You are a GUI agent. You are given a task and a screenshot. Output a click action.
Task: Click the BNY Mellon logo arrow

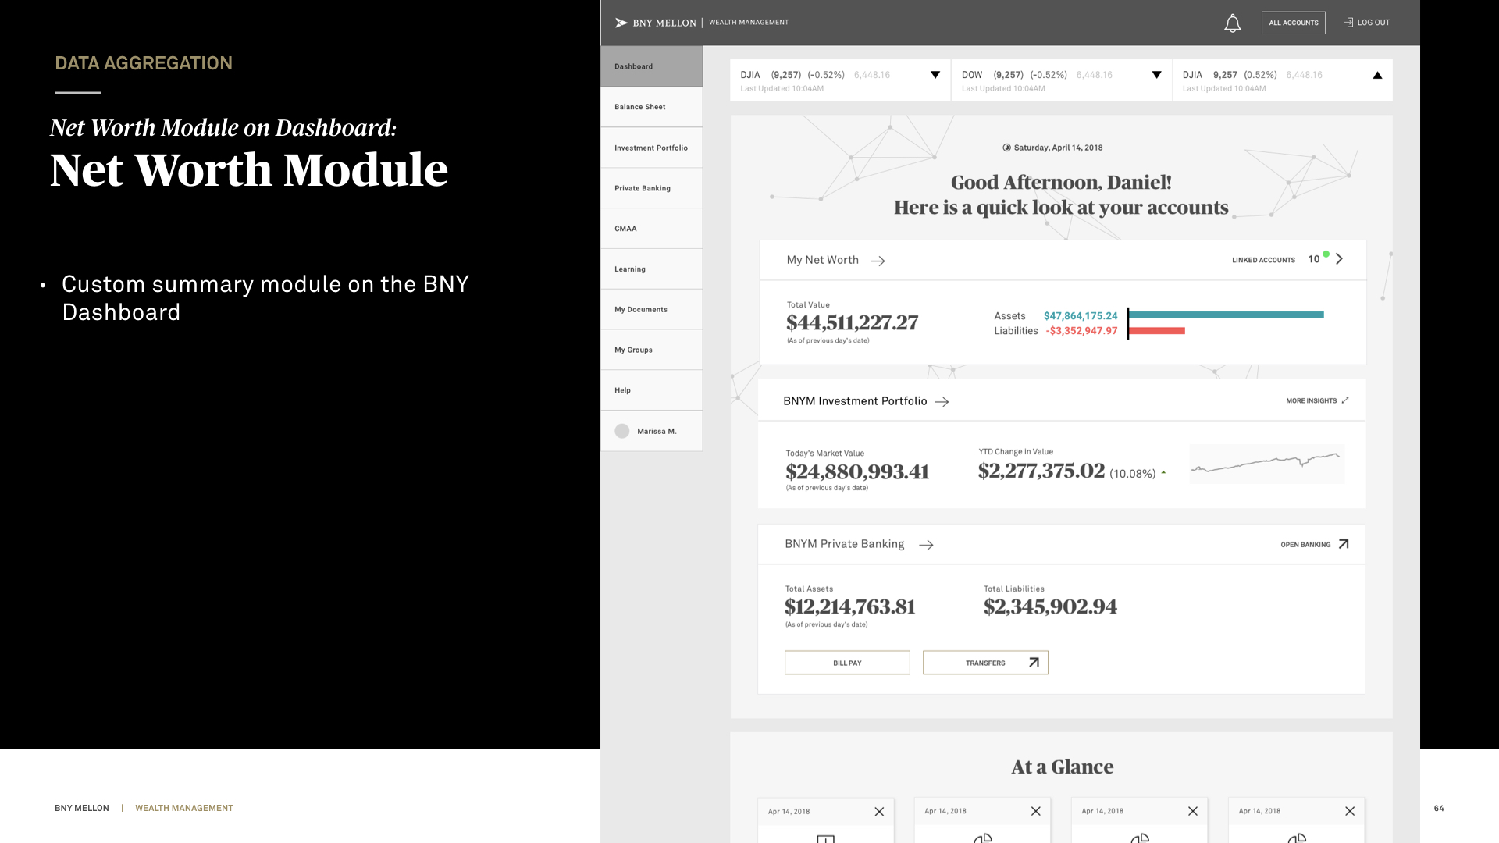621,23
